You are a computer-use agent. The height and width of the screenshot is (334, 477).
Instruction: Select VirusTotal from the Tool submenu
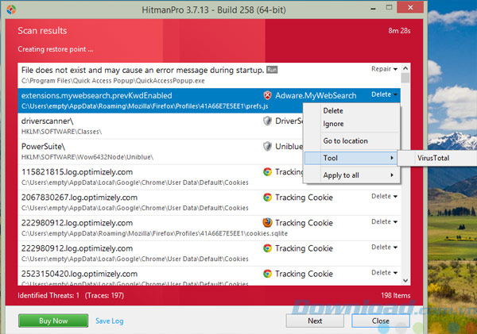[434, 158]
